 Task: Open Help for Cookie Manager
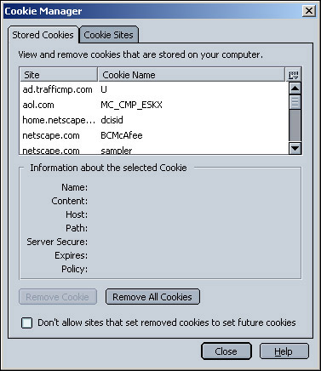pyautogui.click(x=284, y=351)
